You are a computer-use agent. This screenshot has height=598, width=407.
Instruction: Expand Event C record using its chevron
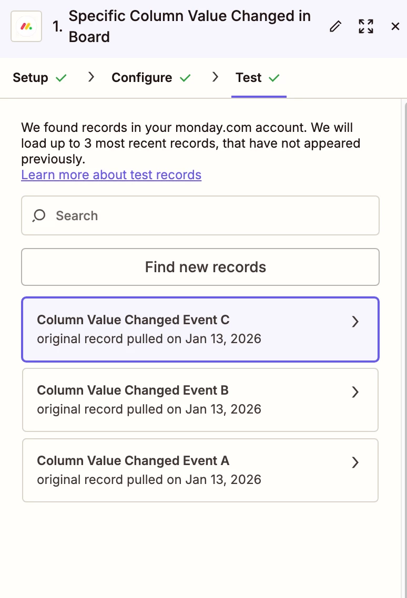(x=355, y=322)
